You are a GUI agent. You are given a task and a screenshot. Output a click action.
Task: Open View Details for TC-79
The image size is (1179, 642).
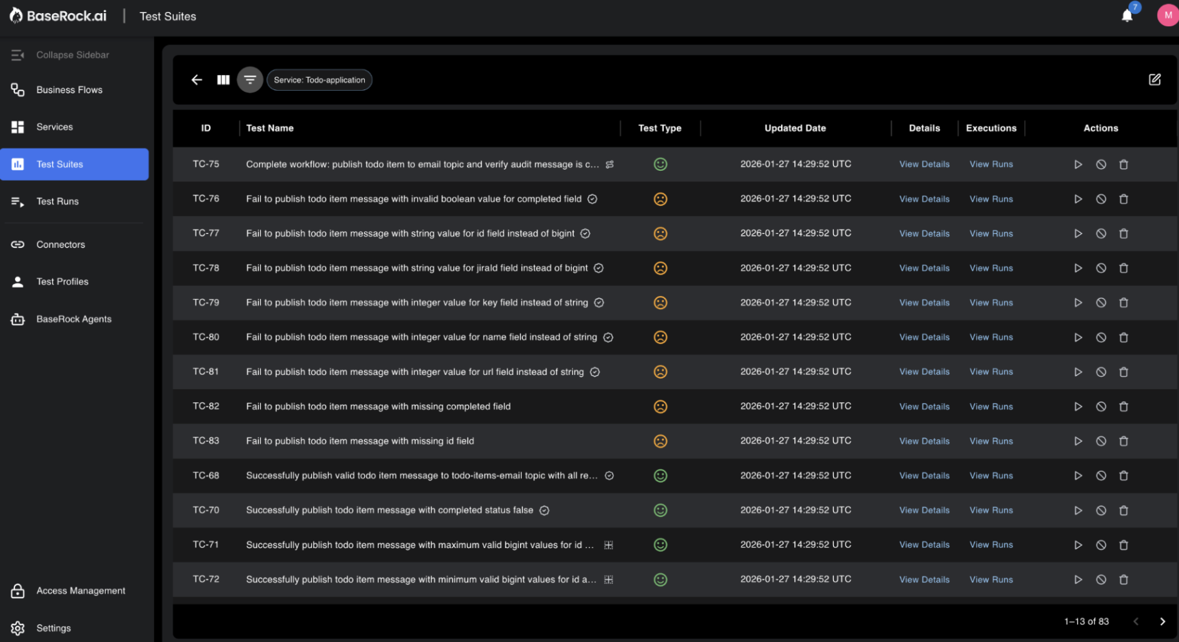pyautogui.click(x=924, y=303)
